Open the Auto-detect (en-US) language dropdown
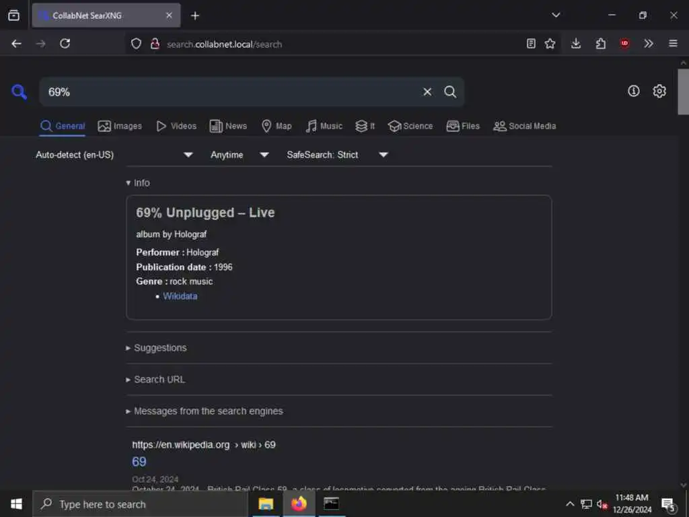This screenshot has height=517, width=689. pyautogui.click(x=114, y=155)
